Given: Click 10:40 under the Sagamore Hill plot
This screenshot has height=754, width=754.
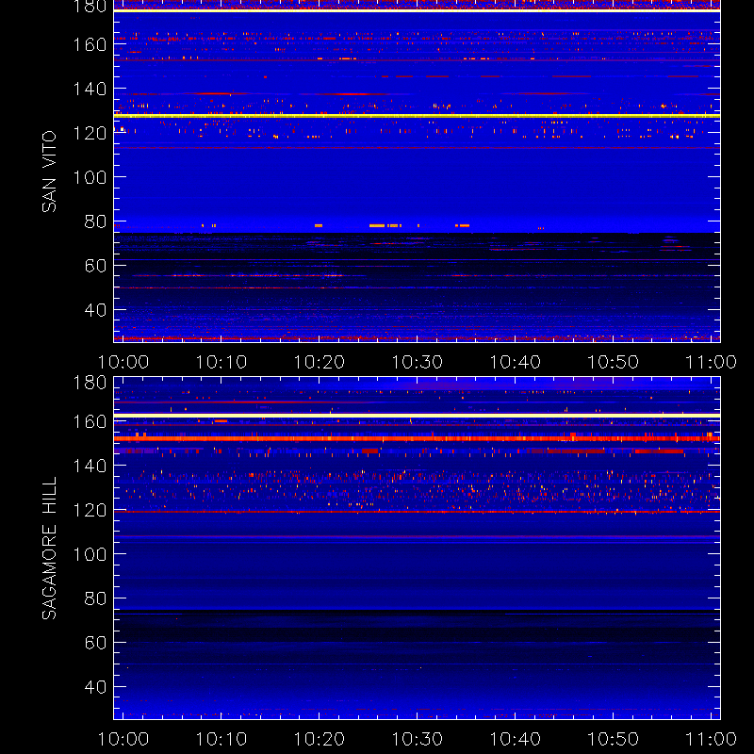Looking at the screenshot, I should click(x=515, y=739).
